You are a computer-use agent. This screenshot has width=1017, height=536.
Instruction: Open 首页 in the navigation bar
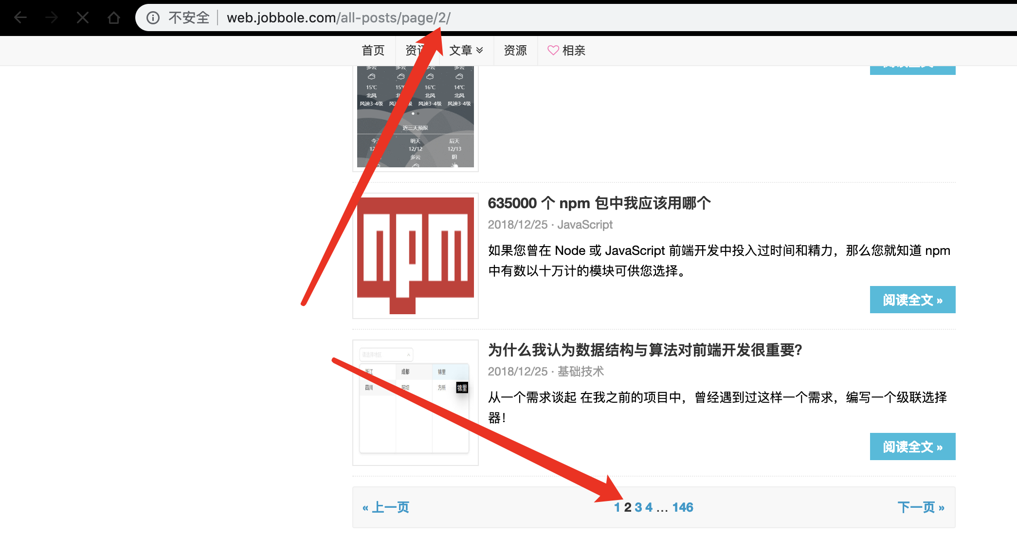[373, 51]
